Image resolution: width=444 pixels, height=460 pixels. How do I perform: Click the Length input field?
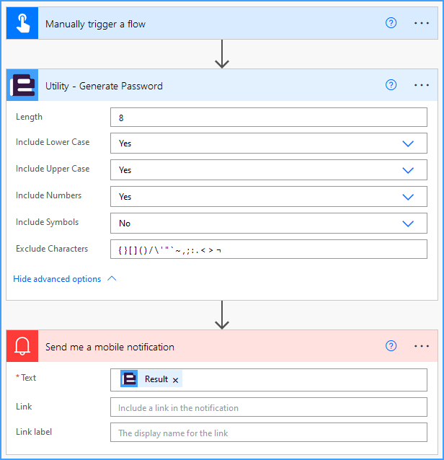tap(269, 118)
